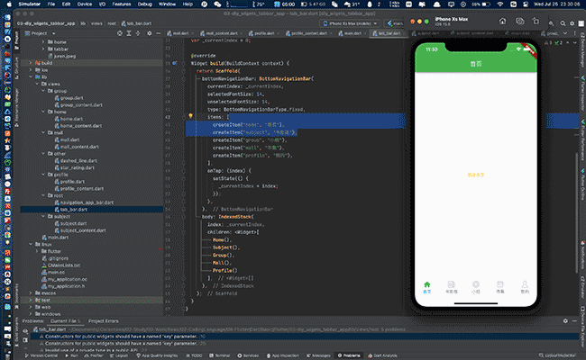Viewport: 586px width, 360px height.
Task: Open the Window menu
Action: pos(167,4)
